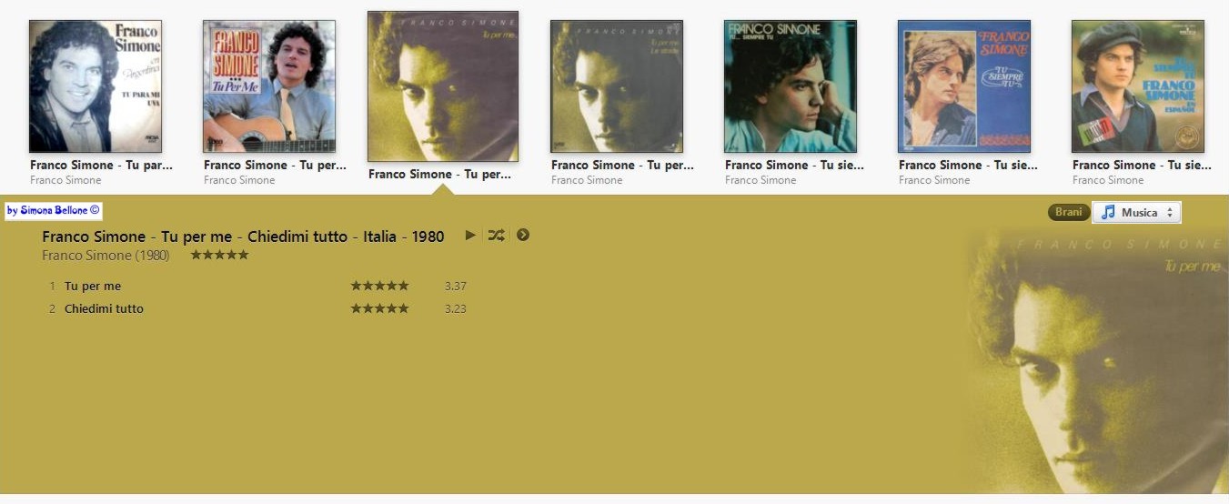
Task: Click the music note icon in Musica selector
Action: pyautogui.click(x=1107, y=212)
